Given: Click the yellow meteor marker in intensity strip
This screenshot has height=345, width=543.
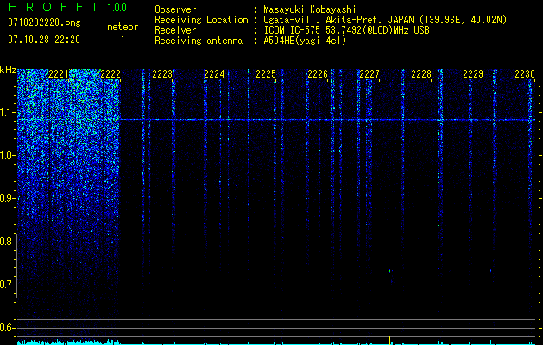Looking at the screenshot, I should pyautogui.click(x=390, y=341).
